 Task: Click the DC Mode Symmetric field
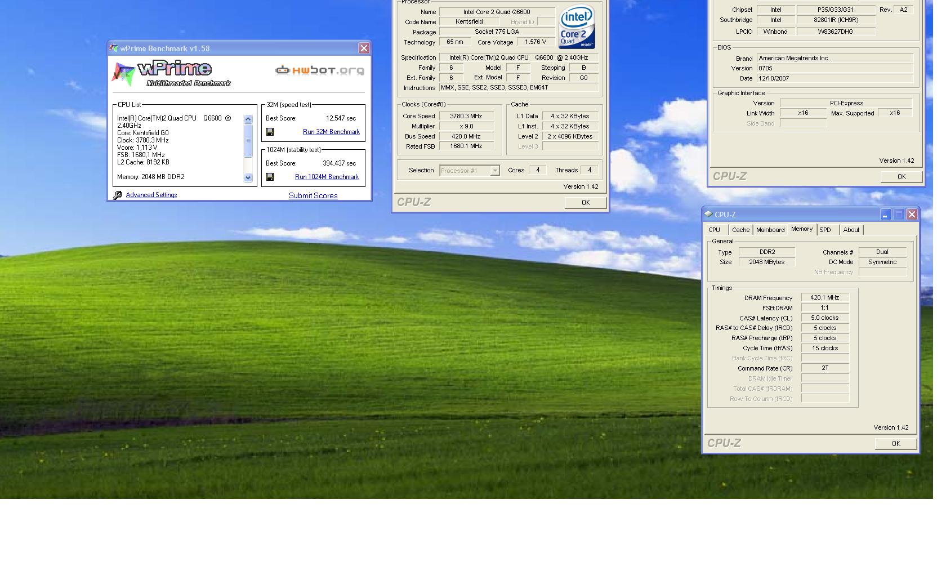(882, 262)
